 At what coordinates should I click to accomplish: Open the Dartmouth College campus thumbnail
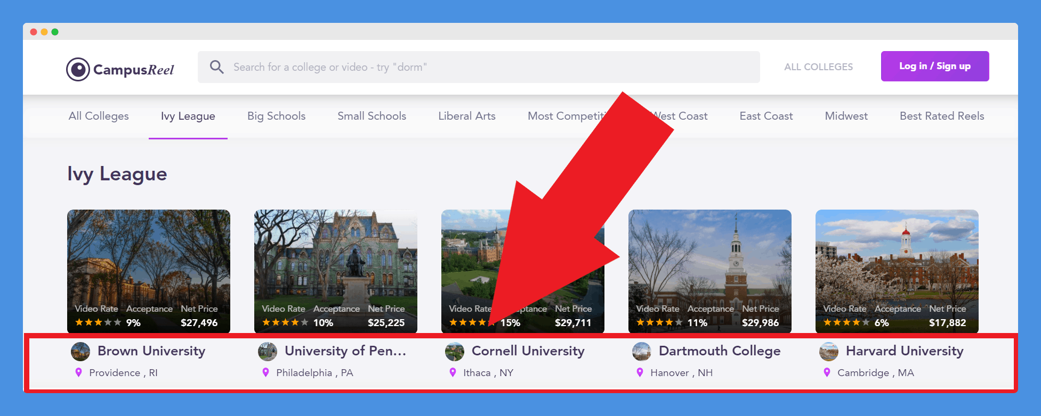pos(710,271)
